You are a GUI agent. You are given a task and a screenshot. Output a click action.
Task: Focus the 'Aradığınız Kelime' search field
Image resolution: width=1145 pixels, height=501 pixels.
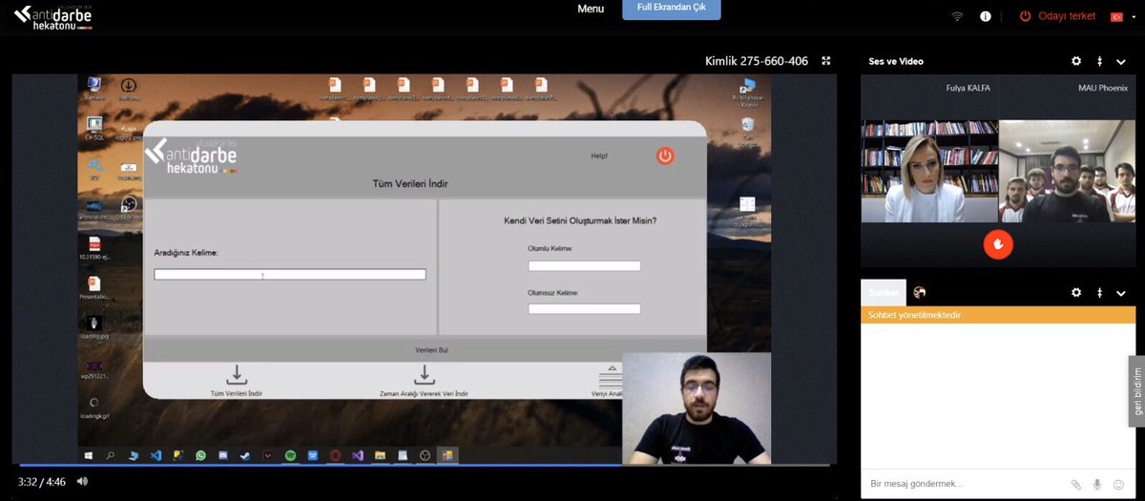(290, 275)
